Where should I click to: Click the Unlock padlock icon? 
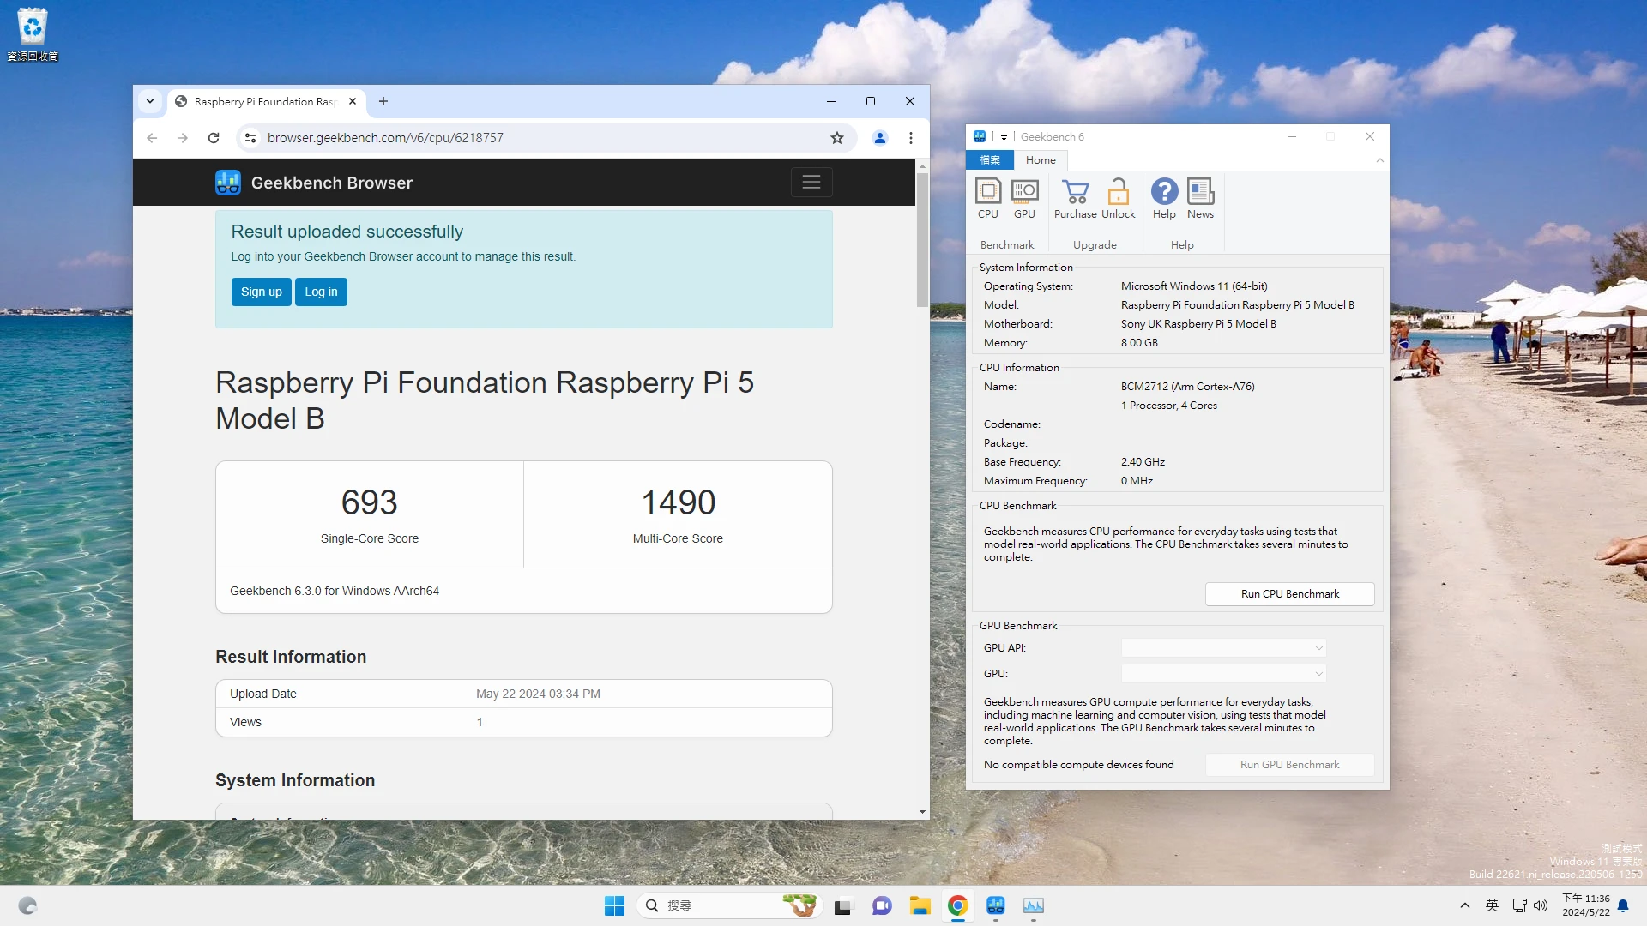click(x=1118, y=198)
